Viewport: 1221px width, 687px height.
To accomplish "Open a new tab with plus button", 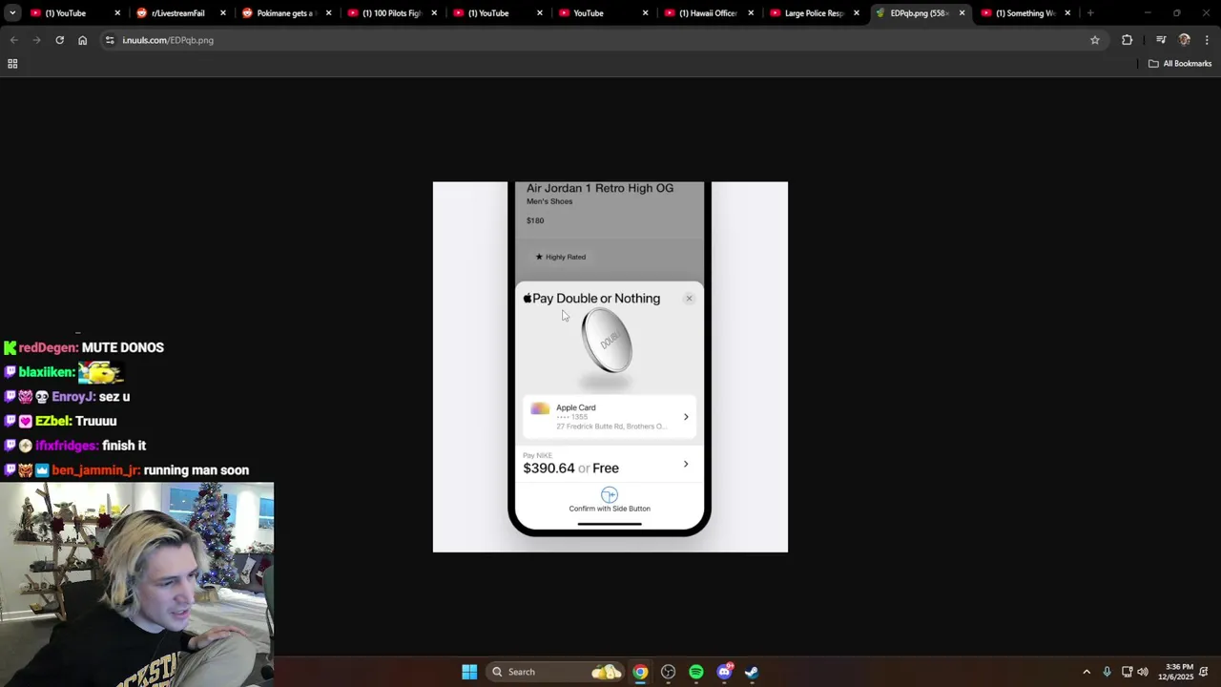I will coord(1090,13).
